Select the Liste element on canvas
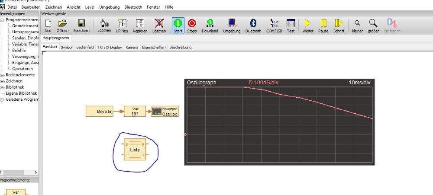 coord(135,150)
